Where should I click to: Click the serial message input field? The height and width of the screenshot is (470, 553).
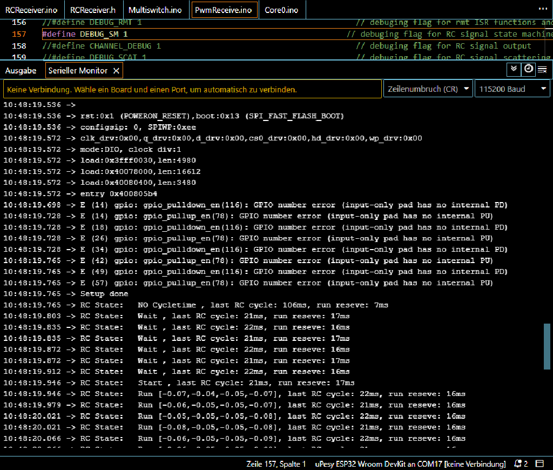(192, 89)
